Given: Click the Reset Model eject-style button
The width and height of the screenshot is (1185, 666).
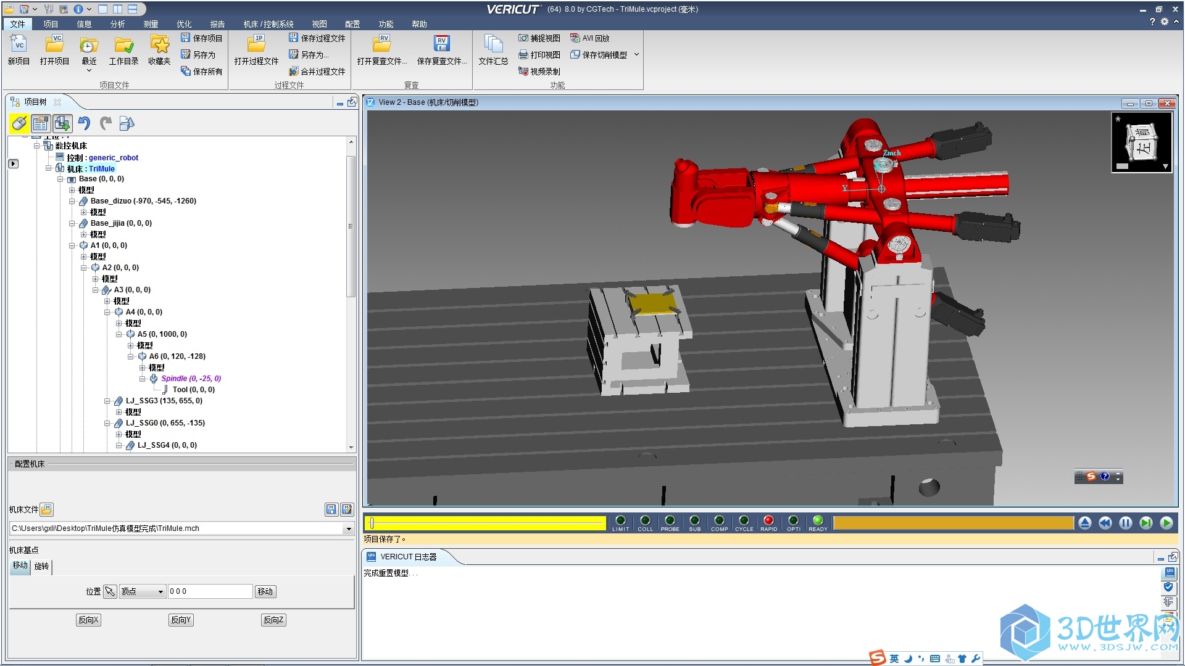Looking at the screenshot, I should 1084,523.
